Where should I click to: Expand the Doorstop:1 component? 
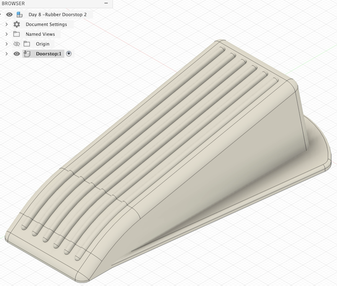point(6,54)
